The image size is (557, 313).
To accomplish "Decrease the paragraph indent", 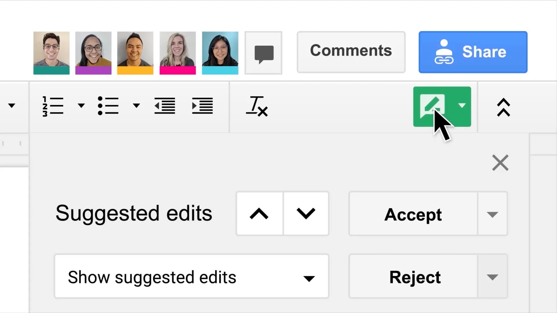I will click(x=164, y=106).
